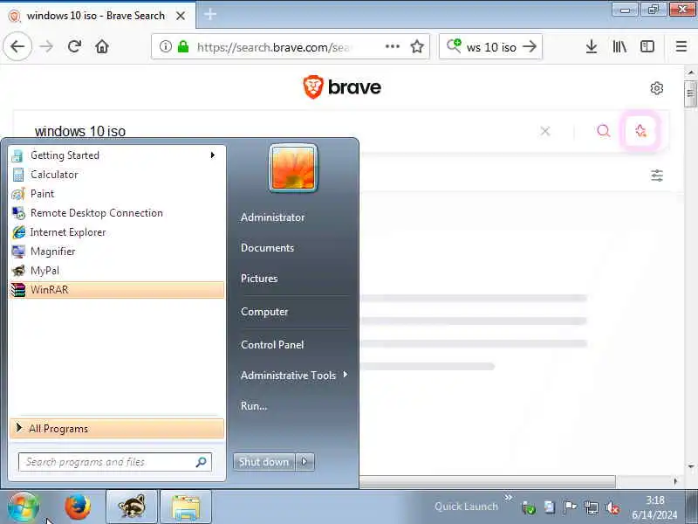Open Administrator user folder

point(272,217)
